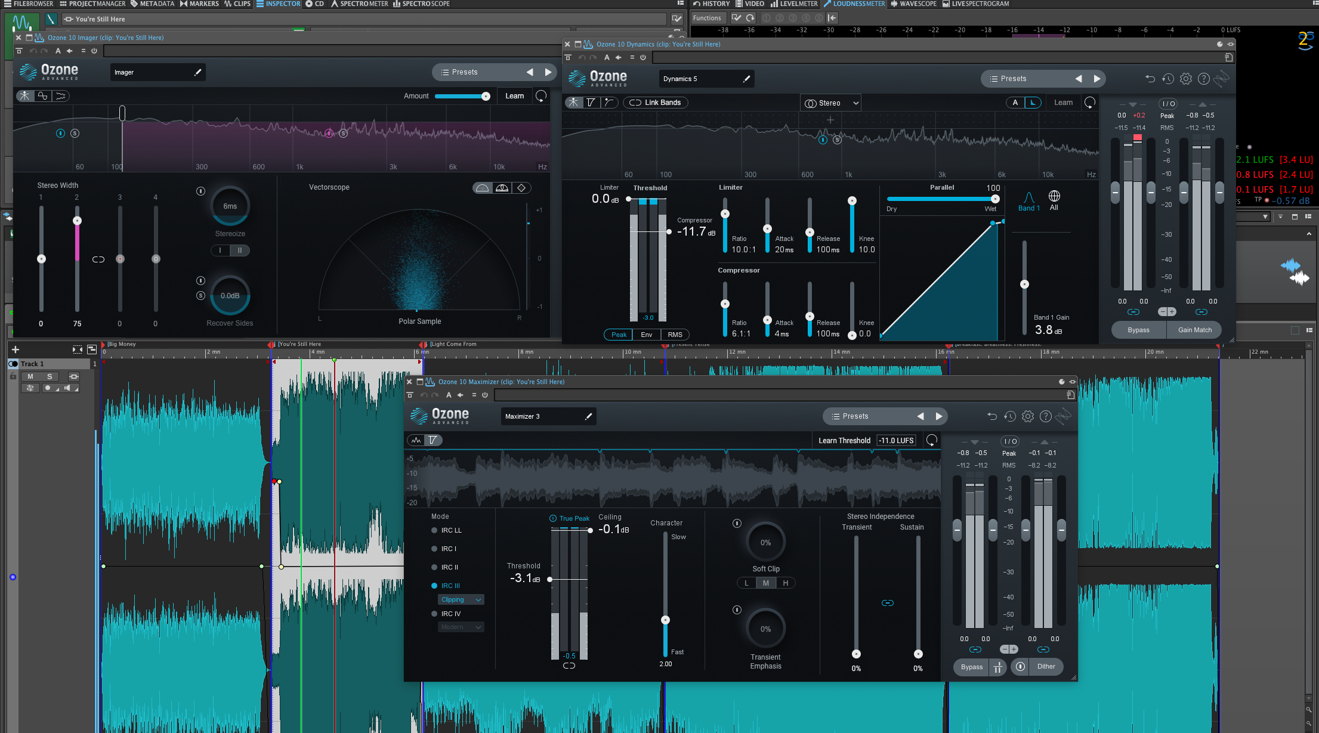Click add track plus icon
Screen dimensions: 1319x733
(x=16, y=350)
